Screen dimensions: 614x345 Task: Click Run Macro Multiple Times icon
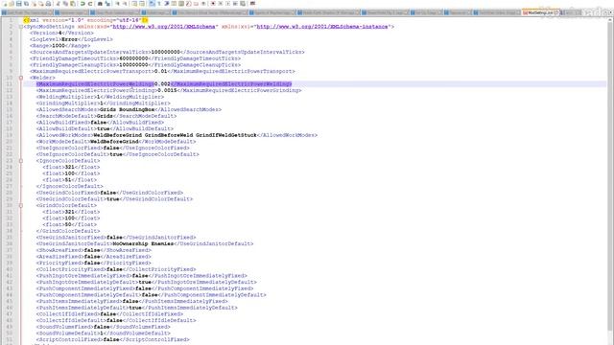(x=236, y=4)
